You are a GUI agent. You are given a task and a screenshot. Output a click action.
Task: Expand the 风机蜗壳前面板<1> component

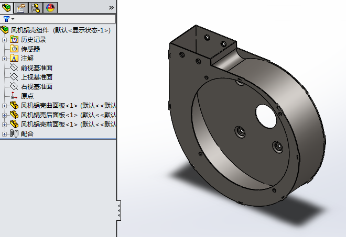click(x=4, y=125)
